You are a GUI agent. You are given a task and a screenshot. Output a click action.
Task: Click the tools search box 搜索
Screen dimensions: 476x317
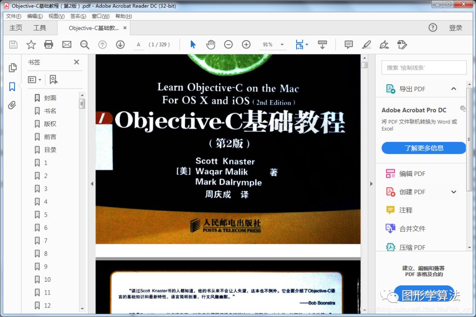424,67
